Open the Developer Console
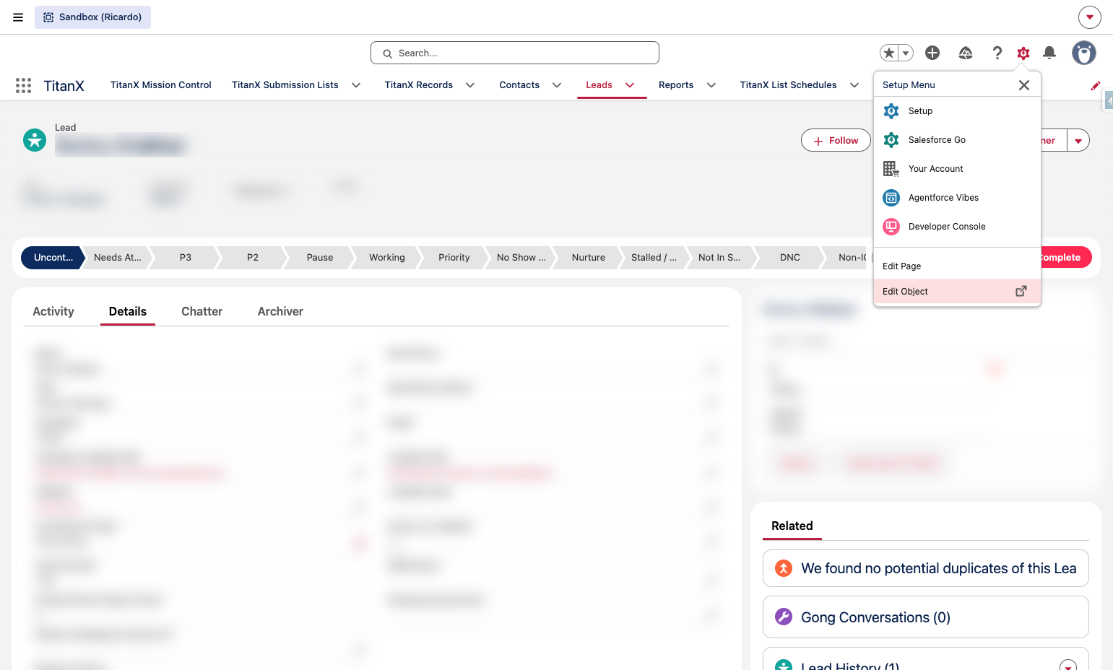This screenshot has height=670, width=1113. tap(957, 227)
